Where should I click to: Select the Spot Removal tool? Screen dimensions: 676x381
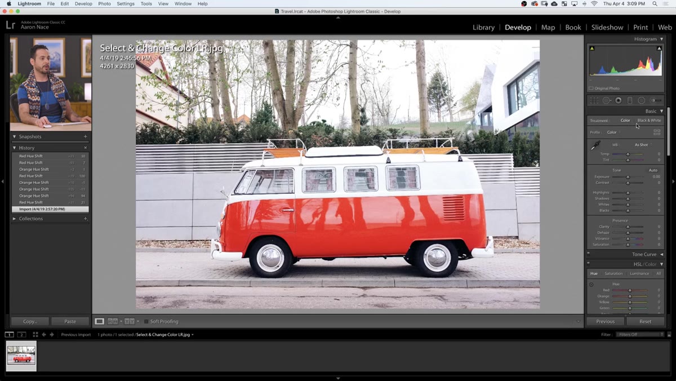click(607, 100)
